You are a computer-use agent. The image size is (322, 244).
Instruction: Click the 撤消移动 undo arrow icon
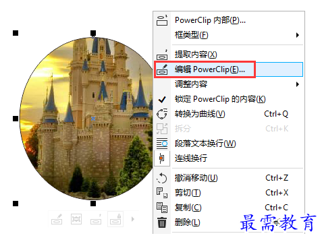tap(162, 178)
